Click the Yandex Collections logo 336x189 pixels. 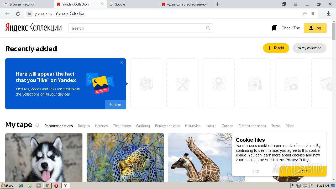34,27
